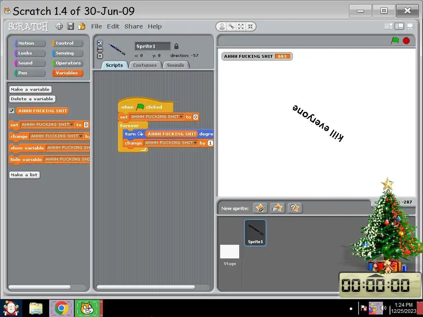423x317 pixels.
Task: Select Sprite1 thumbnail in sprite list
Action: pyautogui.click(x=255, y=233)
